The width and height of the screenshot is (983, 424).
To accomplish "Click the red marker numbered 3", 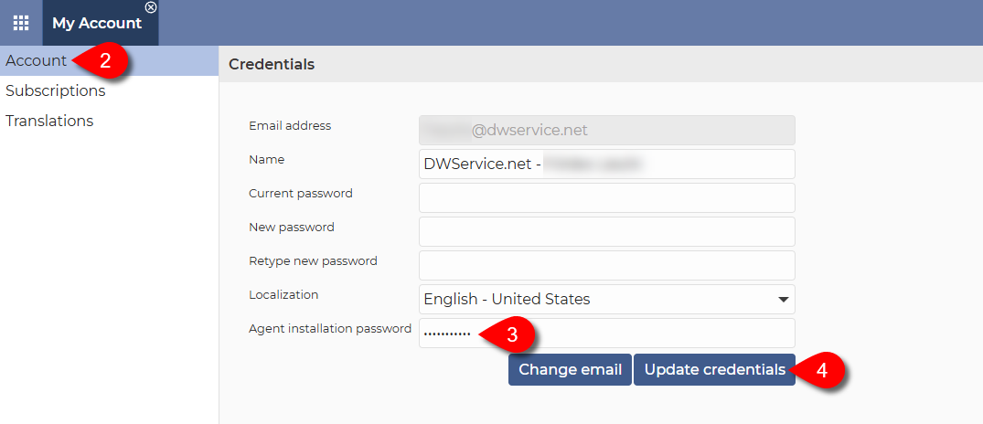I will [511, 334].
